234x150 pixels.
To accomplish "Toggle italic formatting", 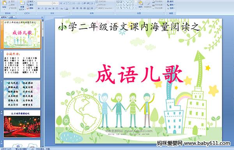I will (42, 9).
